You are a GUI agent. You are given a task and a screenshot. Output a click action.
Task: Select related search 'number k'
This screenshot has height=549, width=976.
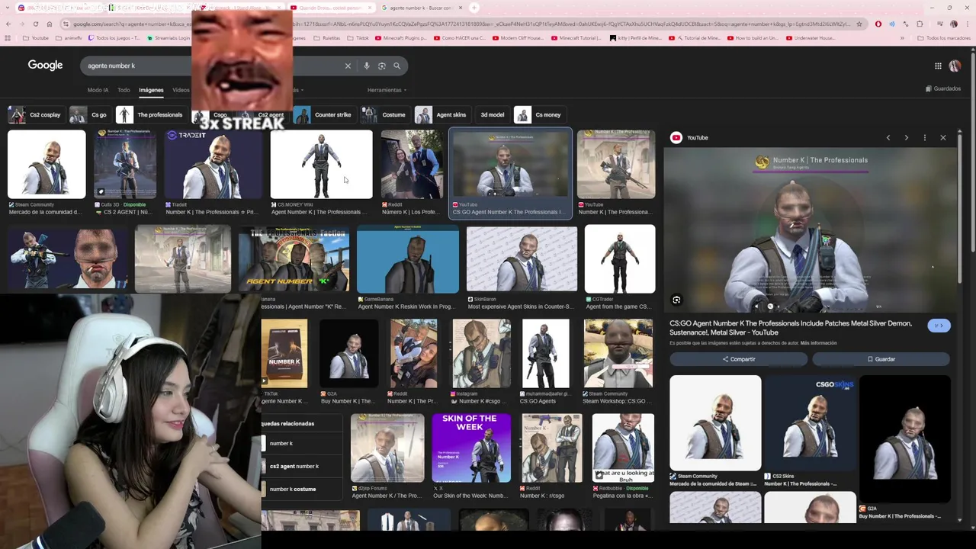301,444
